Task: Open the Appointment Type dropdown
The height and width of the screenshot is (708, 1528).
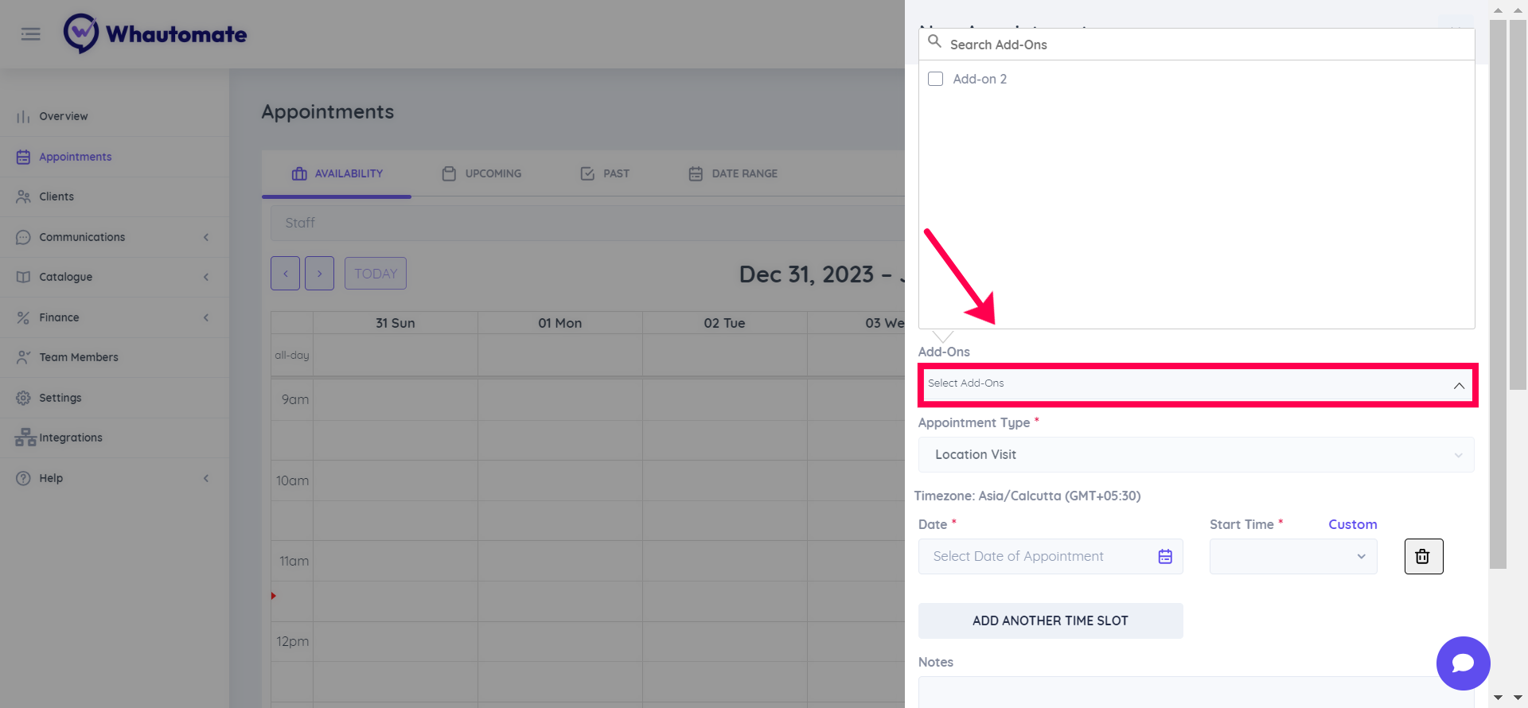Action: 1195,455
